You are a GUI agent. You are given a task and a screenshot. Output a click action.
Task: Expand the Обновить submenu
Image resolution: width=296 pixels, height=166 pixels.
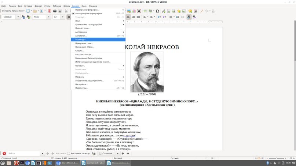[98, 66]
